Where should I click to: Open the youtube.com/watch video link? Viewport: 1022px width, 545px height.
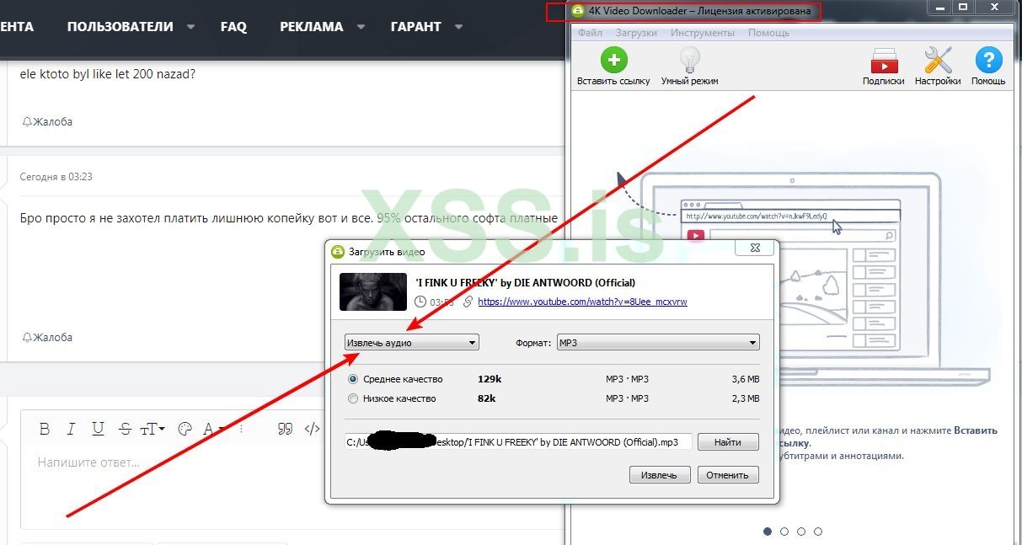[x=582, y=302]
